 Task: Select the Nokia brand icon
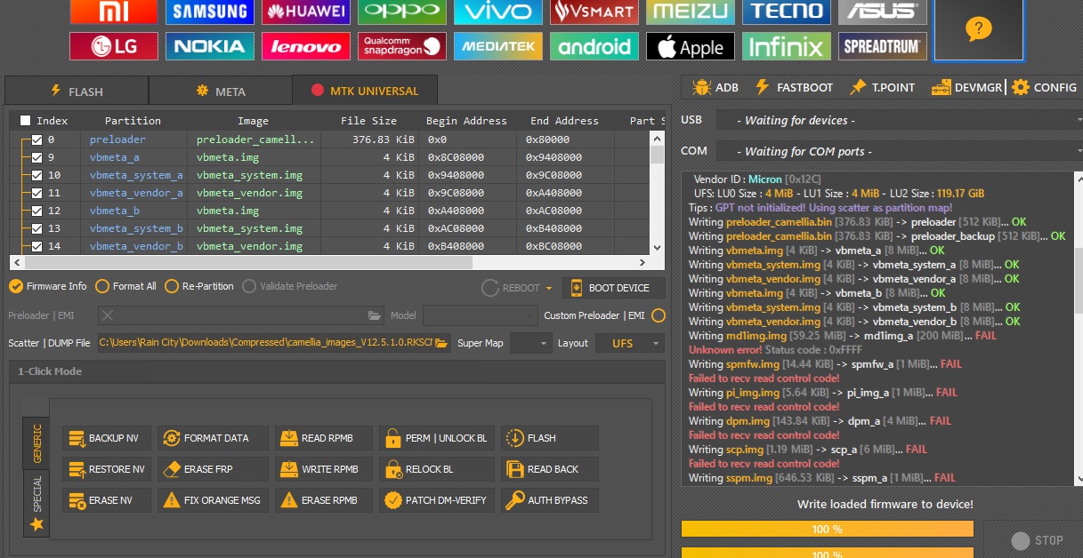point(210,46)
